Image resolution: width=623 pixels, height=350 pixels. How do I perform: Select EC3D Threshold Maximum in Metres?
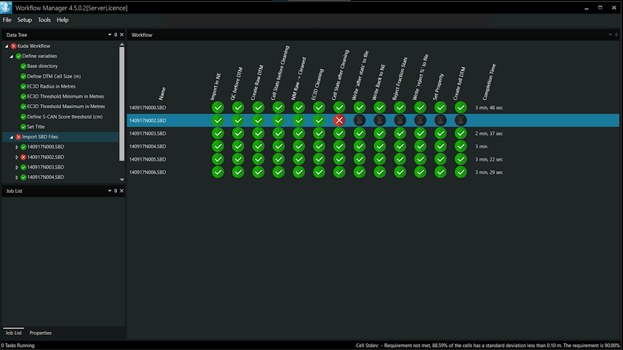coord(66,106)
